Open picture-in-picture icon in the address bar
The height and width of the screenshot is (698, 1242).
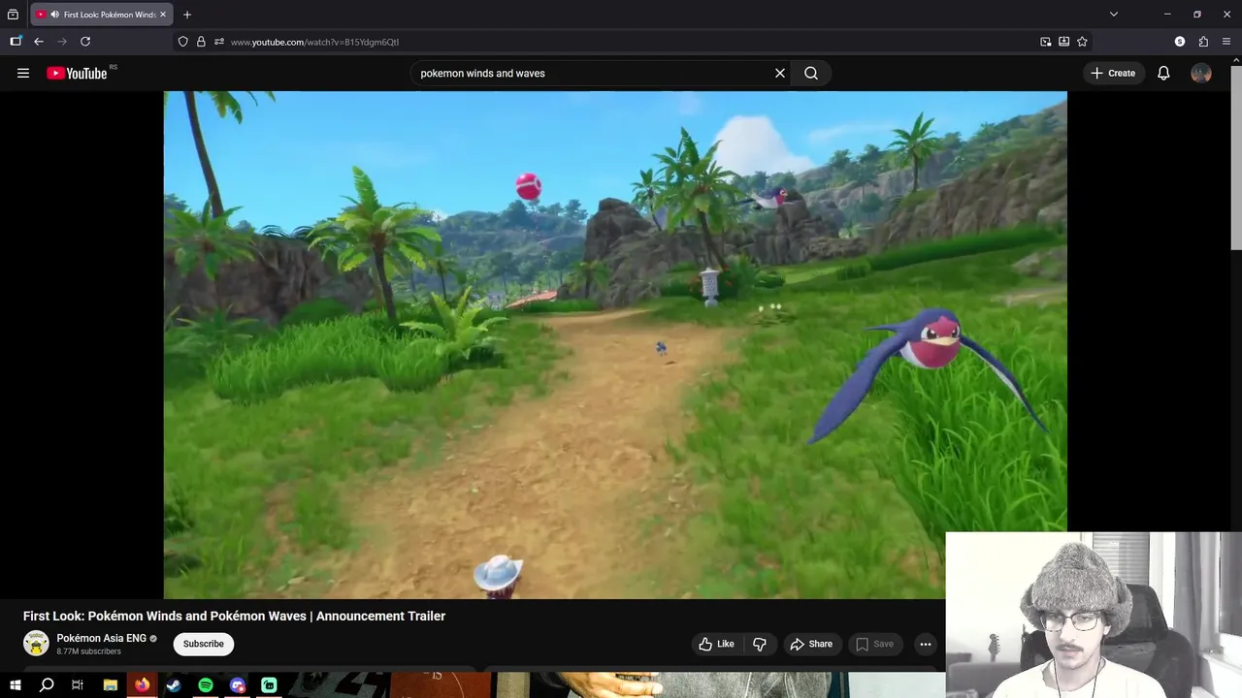tap(1045, 42)
